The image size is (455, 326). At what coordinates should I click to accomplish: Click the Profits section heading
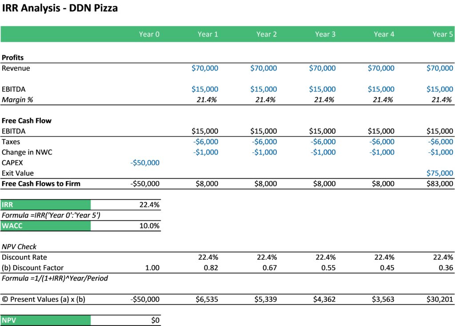12,57
